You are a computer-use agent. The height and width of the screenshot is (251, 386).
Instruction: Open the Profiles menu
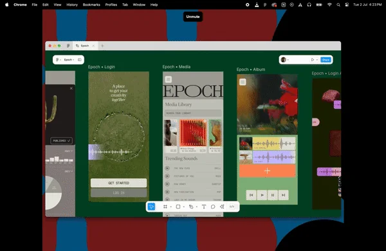click(111, 5)
